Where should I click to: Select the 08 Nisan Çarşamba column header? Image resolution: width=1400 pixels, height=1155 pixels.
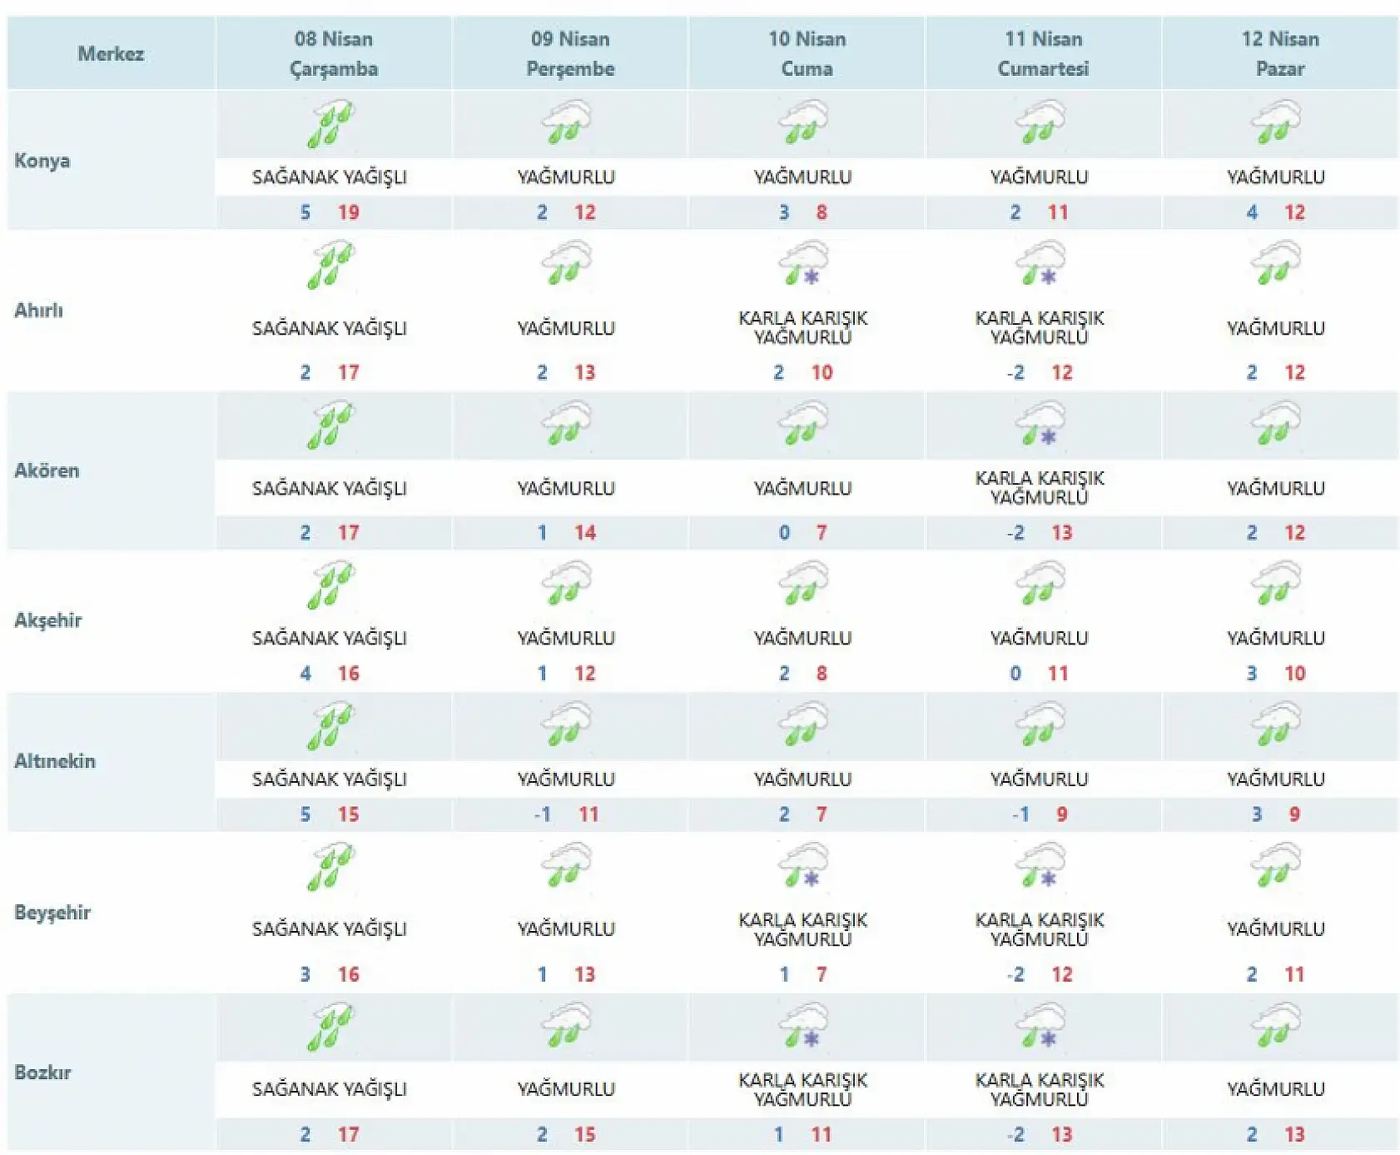334,53
